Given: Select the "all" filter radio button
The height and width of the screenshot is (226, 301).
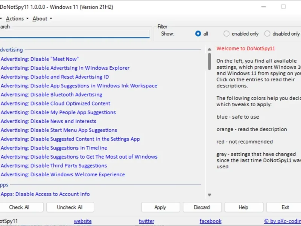Looking at the screenshot, I should [198, 34].
